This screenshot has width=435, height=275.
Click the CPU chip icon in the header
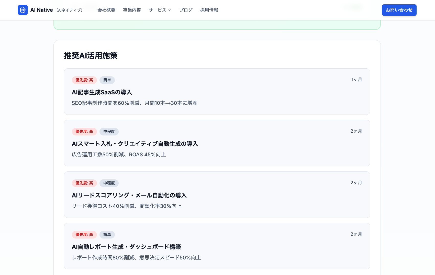tap(23, 10)
